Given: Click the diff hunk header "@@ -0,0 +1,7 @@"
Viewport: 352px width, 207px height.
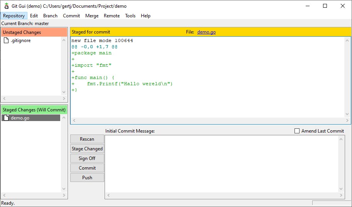Looking at the screenshot, I should tap(94, 47).
